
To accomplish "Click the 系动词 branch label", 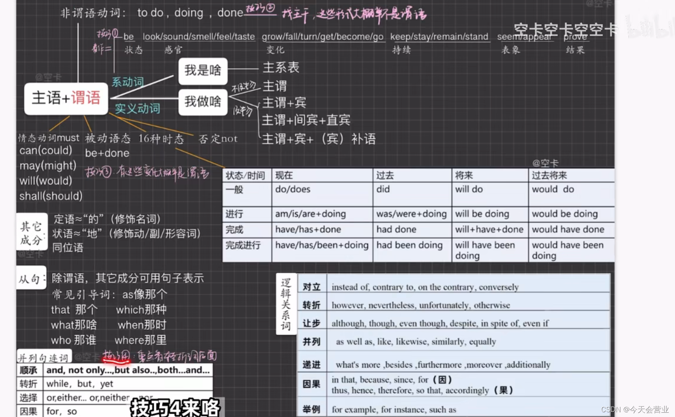I will pyautogui.click(x=127, y=82).
